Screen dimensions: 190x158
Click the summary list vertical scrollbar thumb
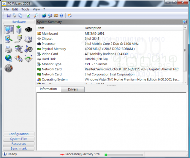pos(185,50)
